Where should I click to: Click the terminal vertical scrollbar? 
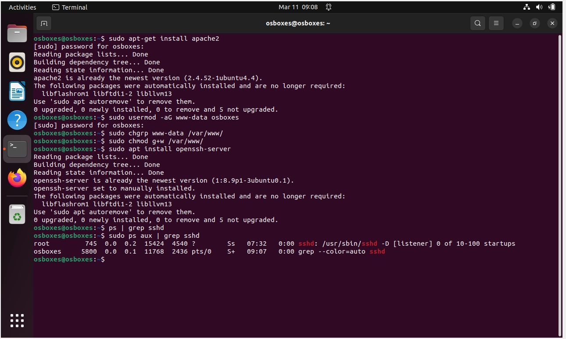pyautogui.click(x=559, y=184)
